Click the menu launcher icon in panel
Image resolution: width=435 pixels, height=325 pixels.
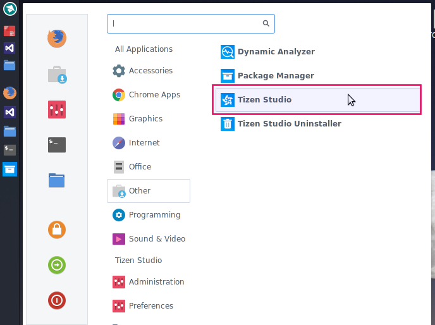click(10, 9)
